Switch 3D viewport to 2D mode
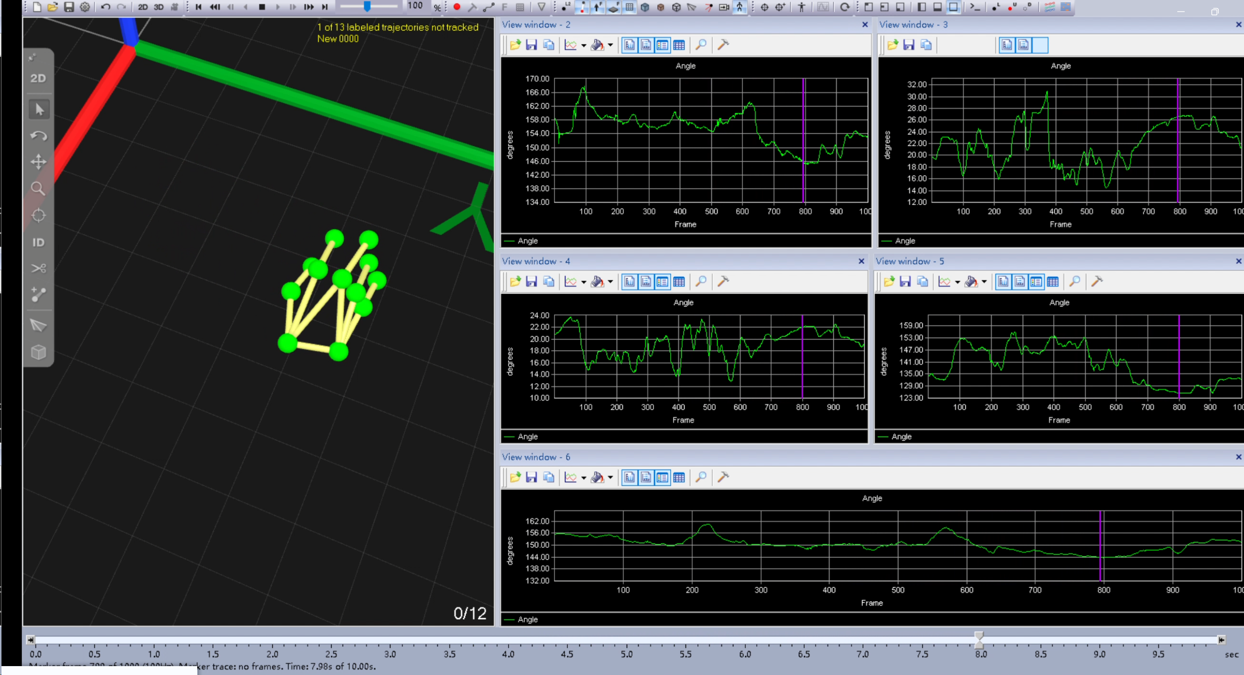Screen dimensions: 1244x675 coord(39,78)
